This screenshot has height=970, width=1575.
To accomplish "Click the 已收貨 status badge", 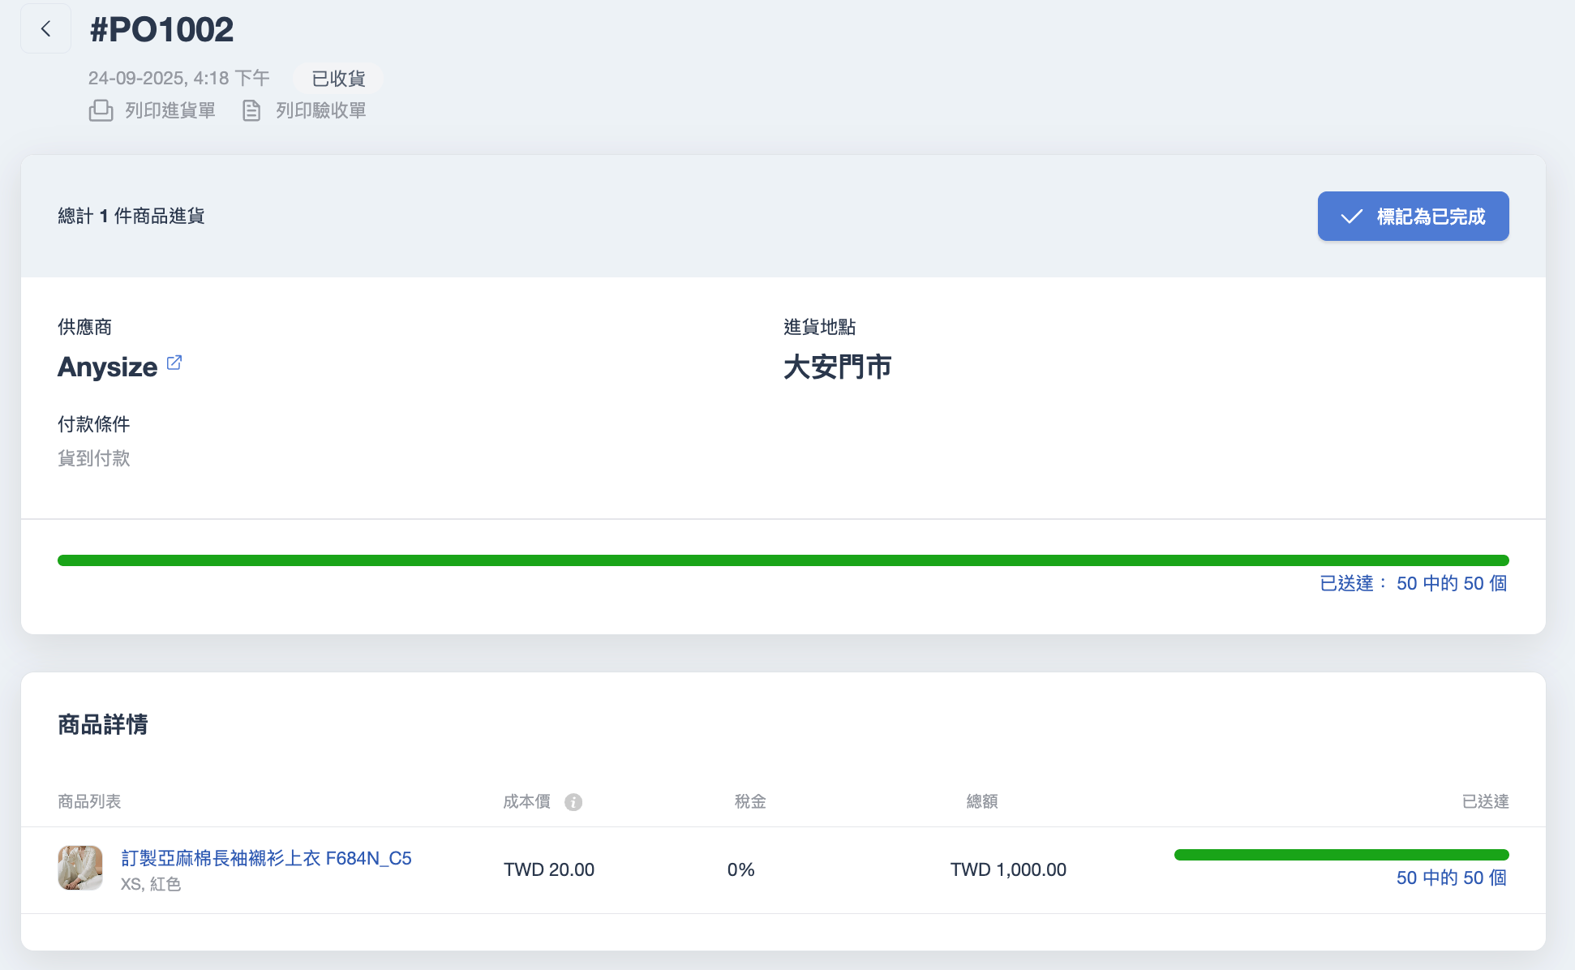I will tap(338, 79).
